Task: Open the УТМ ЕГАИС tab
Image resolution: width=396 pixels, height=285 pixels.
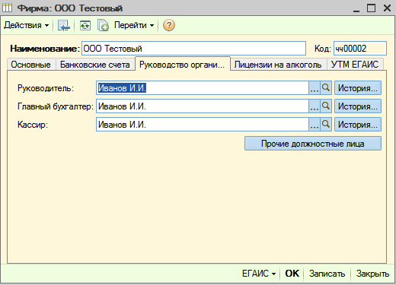Action: [355, 65]
